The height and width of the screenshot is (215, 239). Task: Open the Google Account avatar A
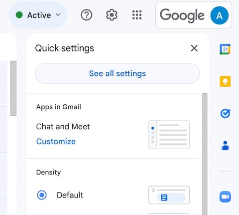point(219,15)
